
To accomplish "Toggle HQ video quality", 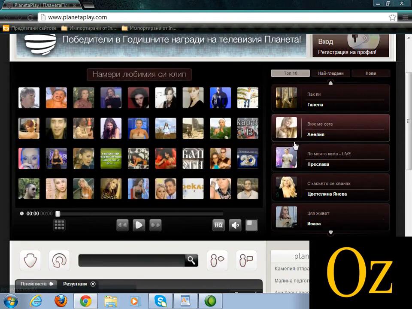I will click(x=218, y=225).
